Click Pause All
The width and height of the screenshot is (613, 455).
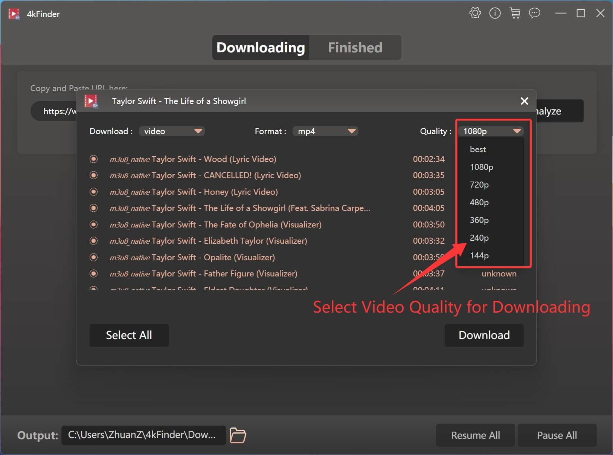pos(556,435)
